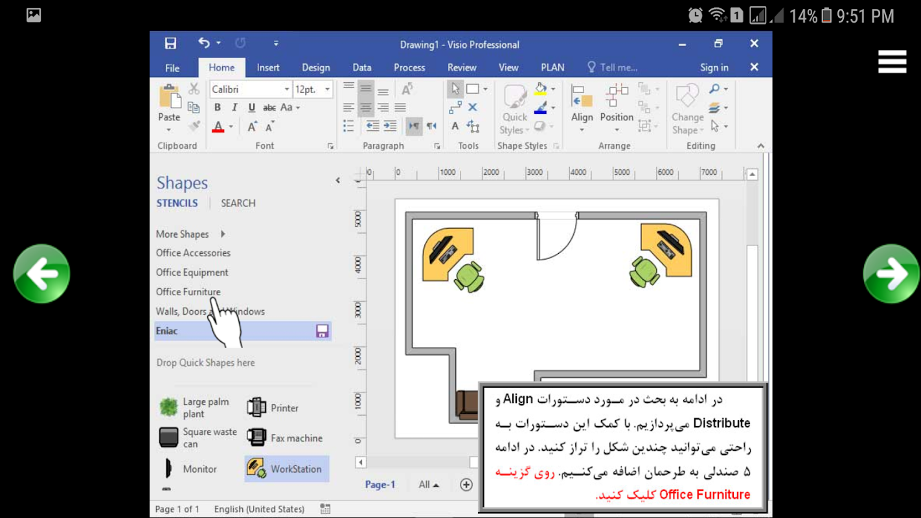The width and height of the screenshot is (921, 518).
Task: Select the Connector tool
Action: point(455,107)
